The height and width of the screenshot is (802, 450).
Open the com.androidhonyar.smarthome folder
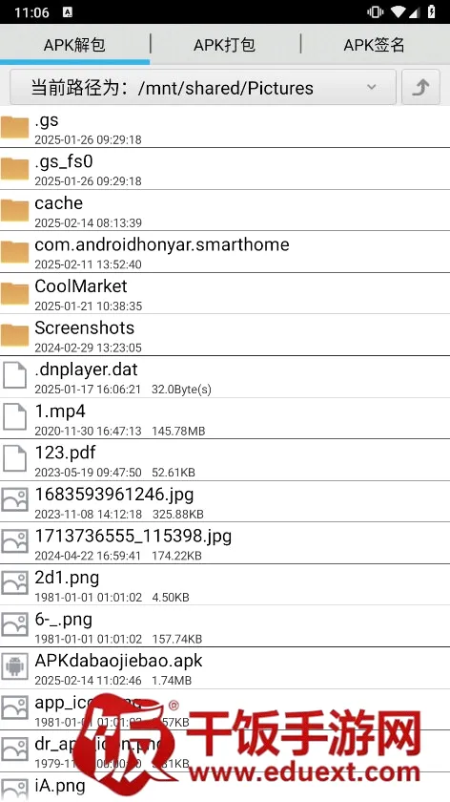pyautogui.click(x=225, y=252)
